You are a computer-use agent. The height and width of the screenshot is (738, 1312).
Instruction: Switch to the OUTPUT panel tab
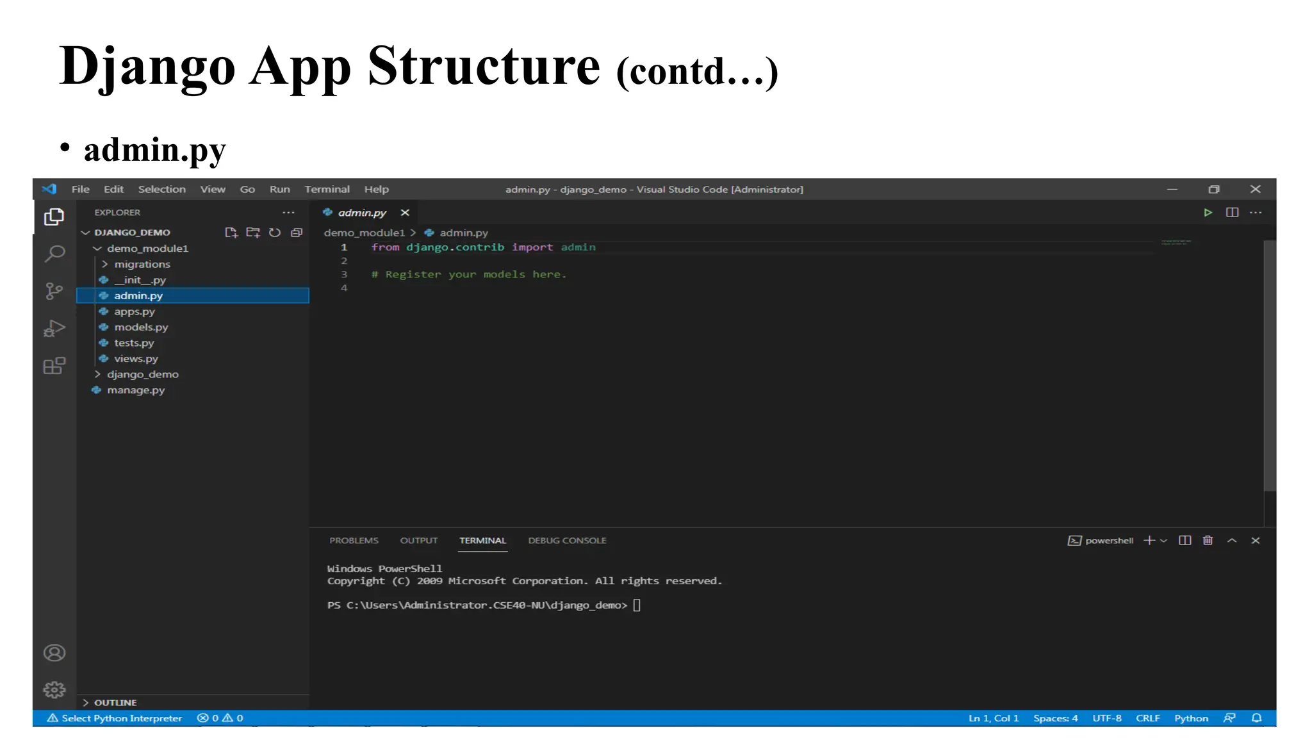click(419, 541)
